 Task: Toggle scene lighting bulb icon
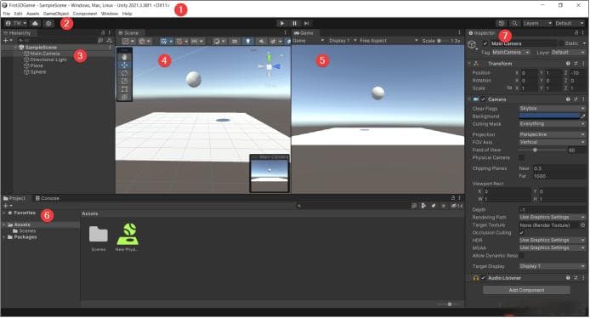[248, 41]
